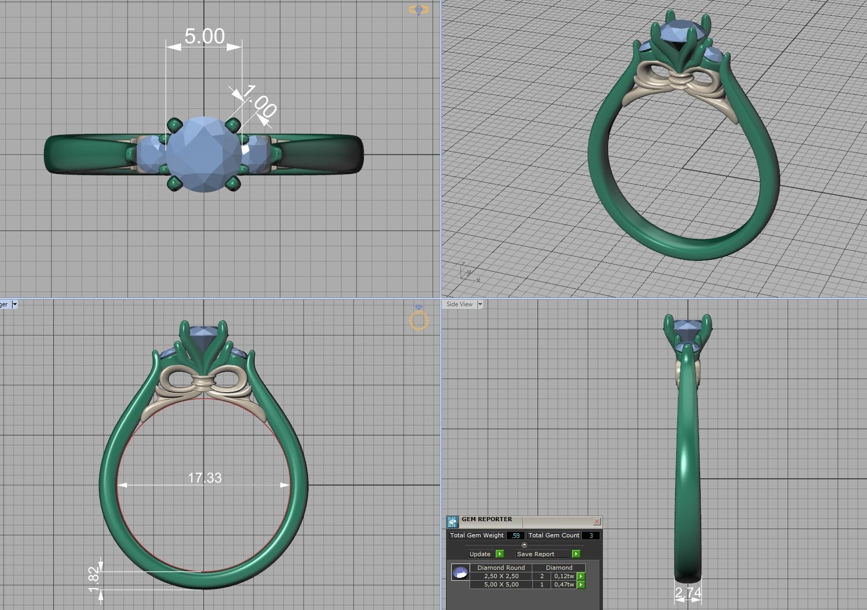This screenshot has height=610, width=867.
Task: Click the green arrow next to Update
Action: (499, 554)
